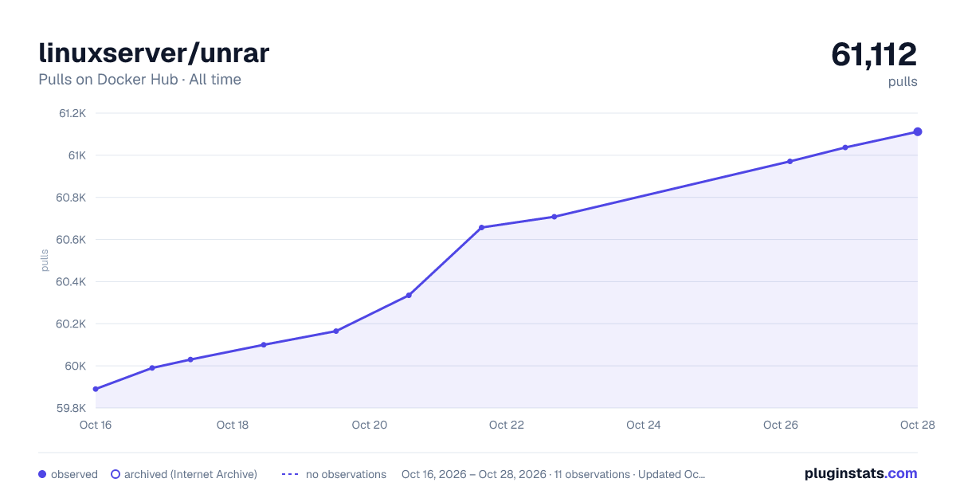The height and width of the screenshot is (502, 956).
Task: Click the 60.8K y-axis label
Action: (x=71, y=198)
